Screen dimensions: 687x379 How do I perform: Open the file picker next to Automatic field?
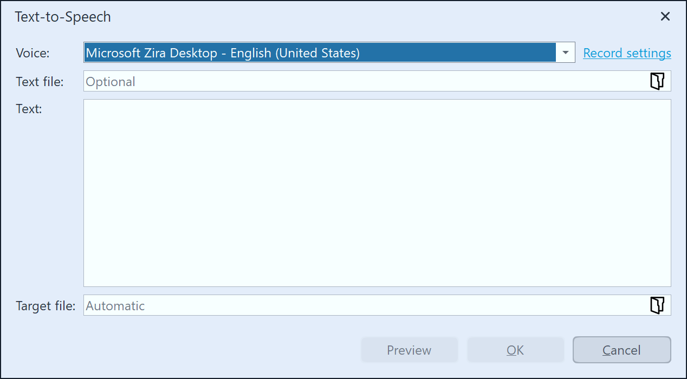click(657, 305)
